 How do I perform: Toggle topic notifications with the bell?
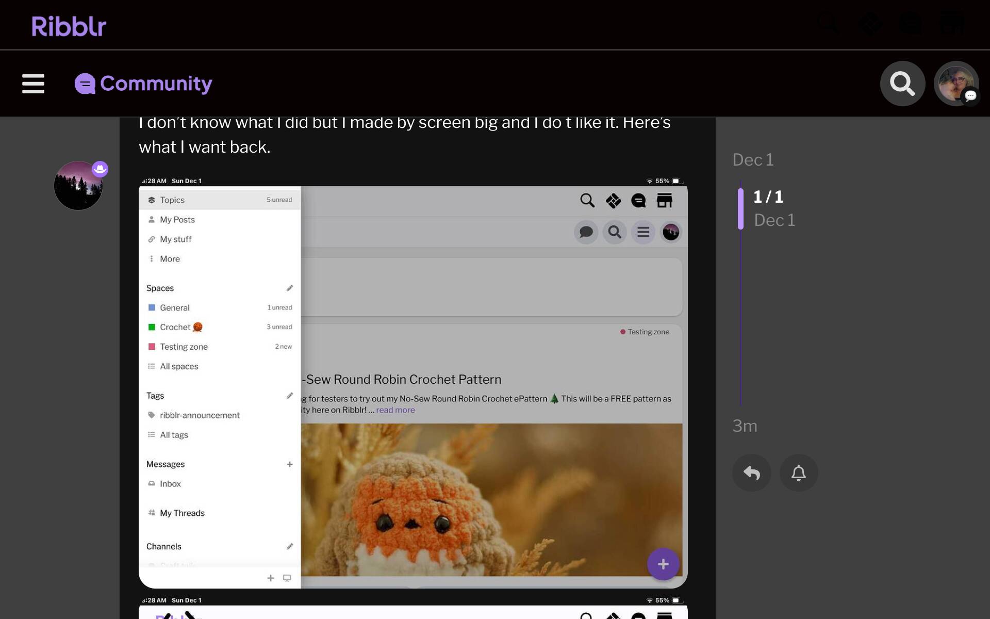[x=799, y=473]
